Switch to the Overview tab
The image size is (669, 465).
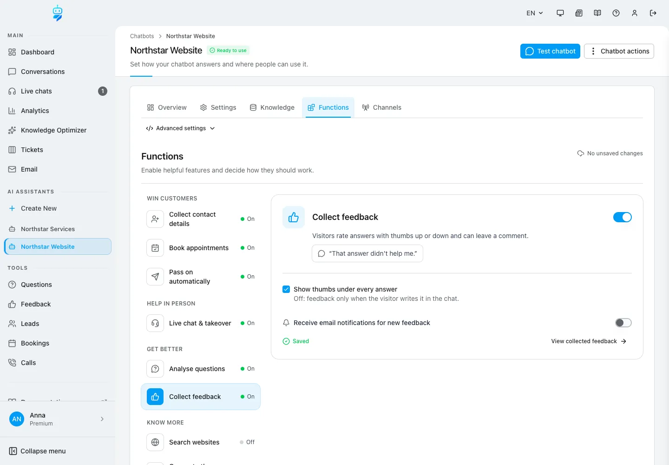(x=167, y=107)
